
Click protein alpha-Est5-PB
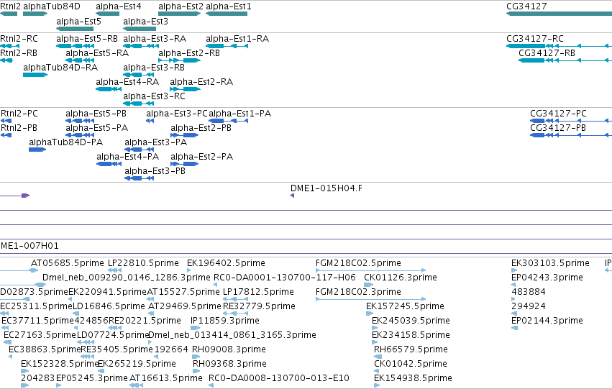click(x=96, y=114)
